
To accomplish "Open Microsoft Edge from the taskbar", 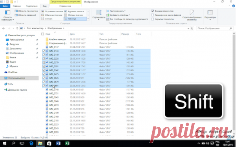I will point(31,143).
